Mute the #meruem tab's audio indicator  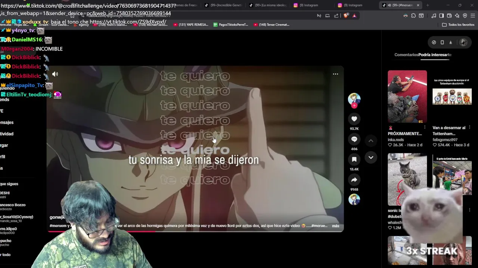(389, 5)
